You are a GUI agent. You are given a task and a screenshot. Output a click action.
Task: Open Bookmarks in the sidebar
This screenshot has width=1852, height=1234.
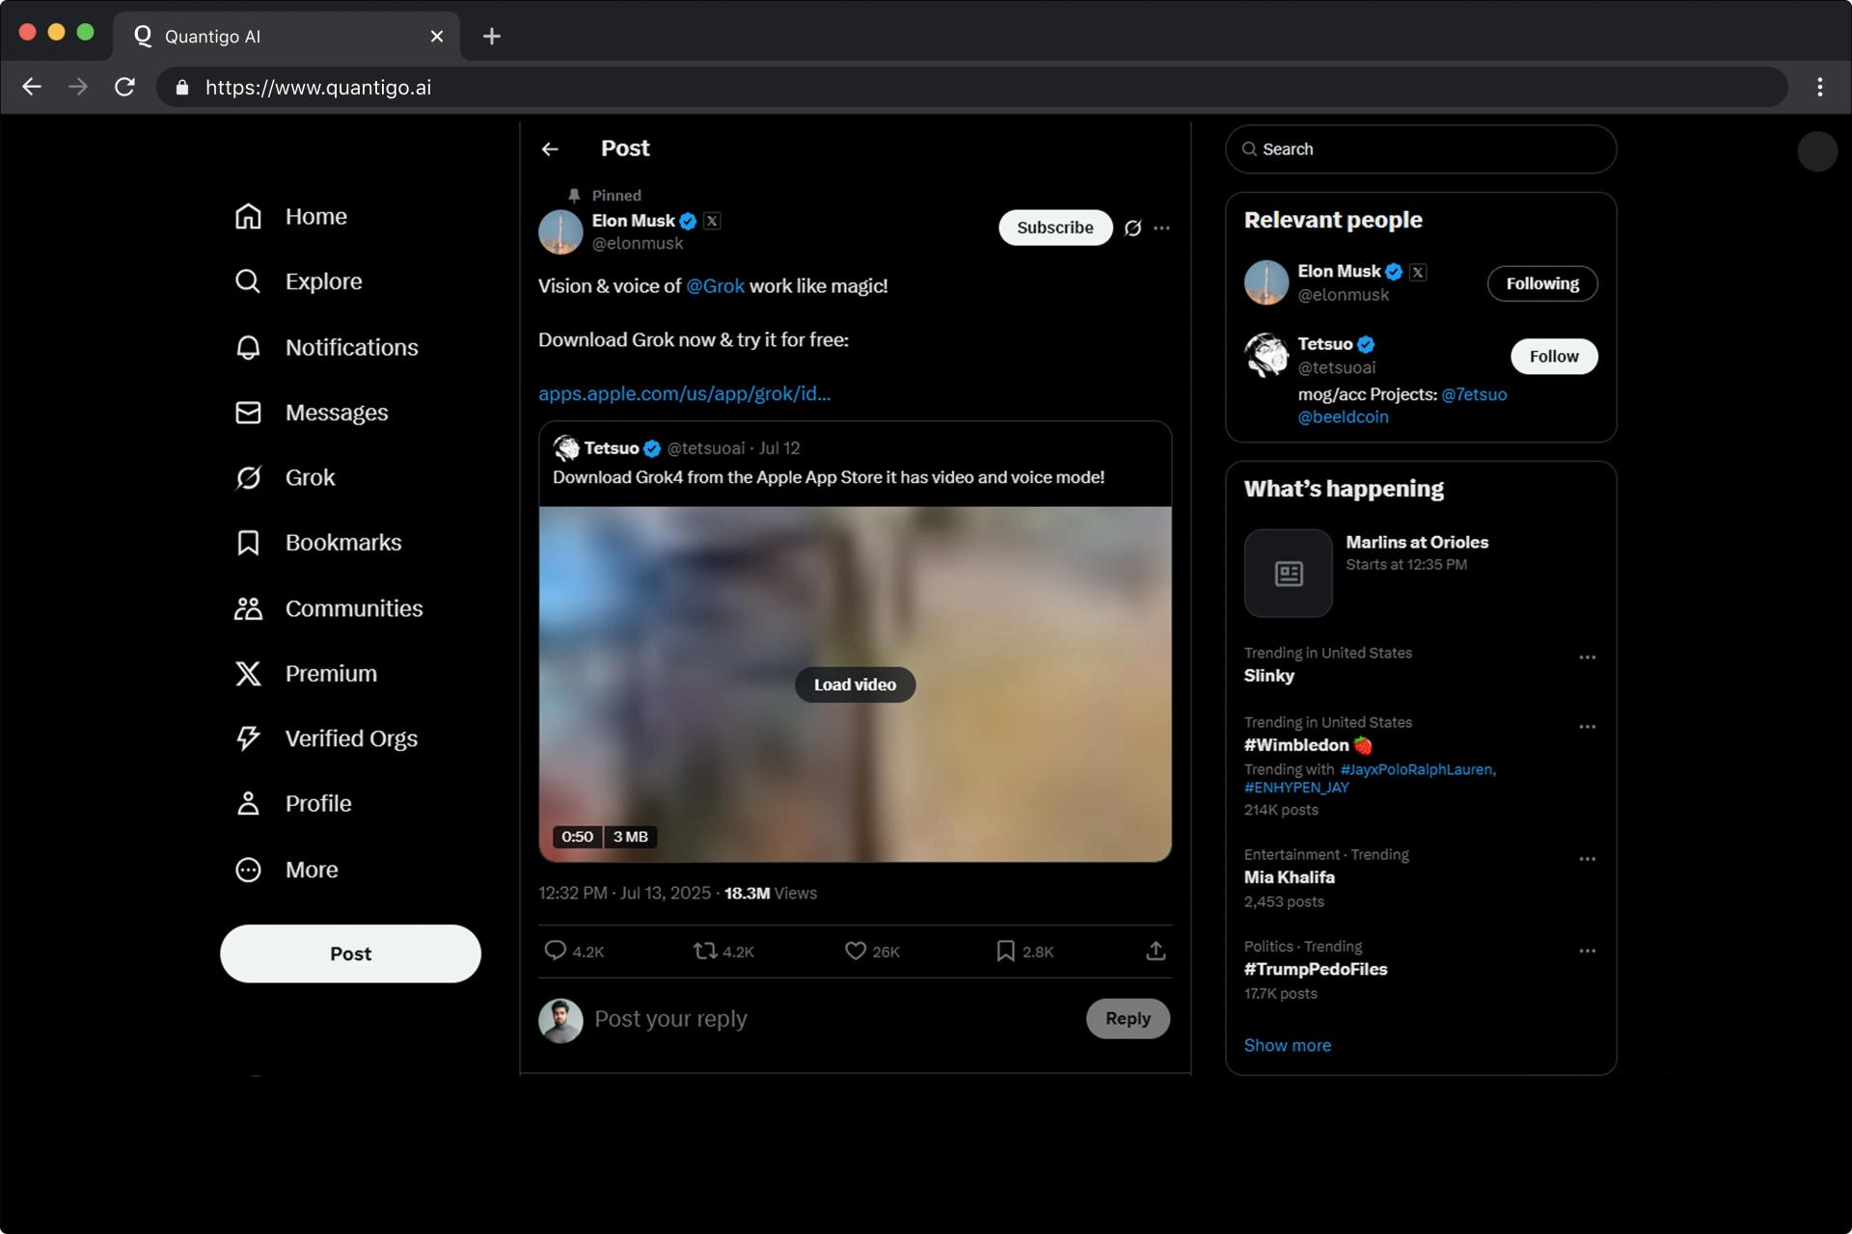[x=317, y=543]
